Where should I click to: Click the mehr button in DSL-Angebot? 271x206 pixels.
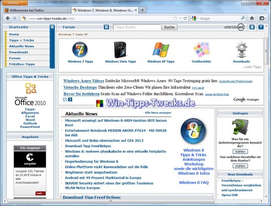41,193
